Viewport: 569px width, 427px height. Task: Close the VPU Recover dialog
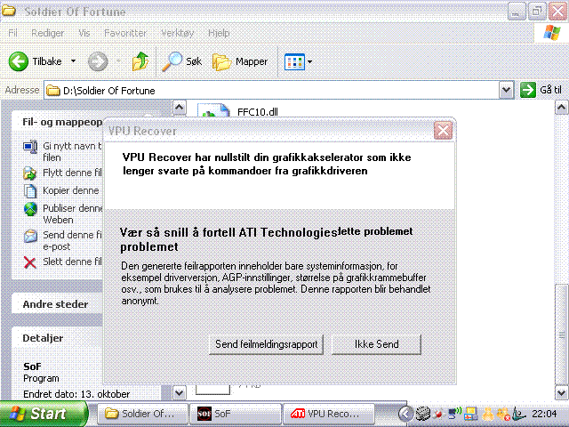(443, 131)
